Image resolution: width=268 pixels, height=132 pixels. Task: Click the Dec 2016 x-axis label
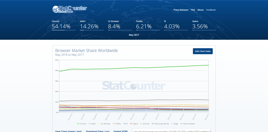point(145,117)
